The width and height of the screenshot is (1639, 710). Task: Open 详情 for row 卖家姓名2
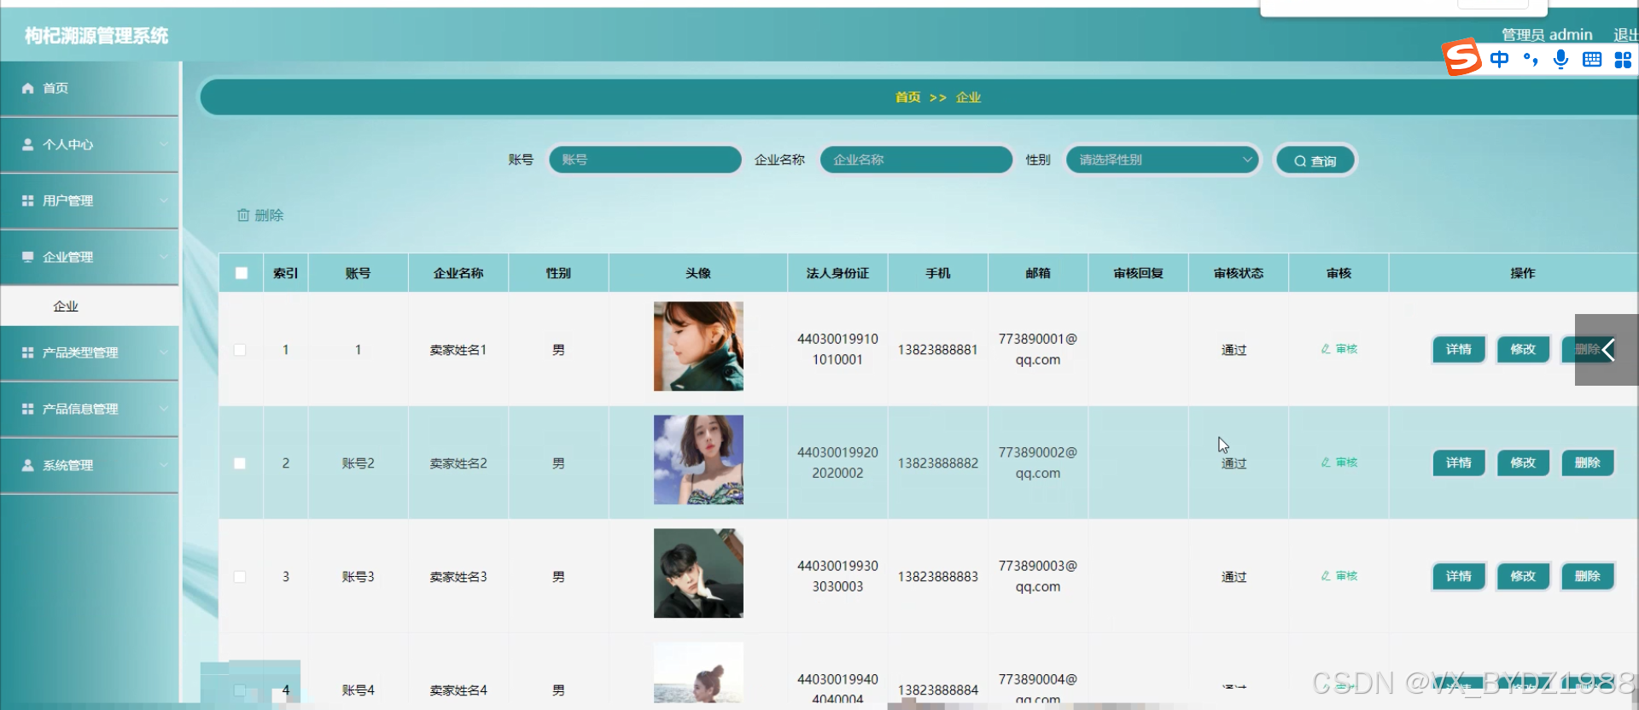[x=1459, y=463]
